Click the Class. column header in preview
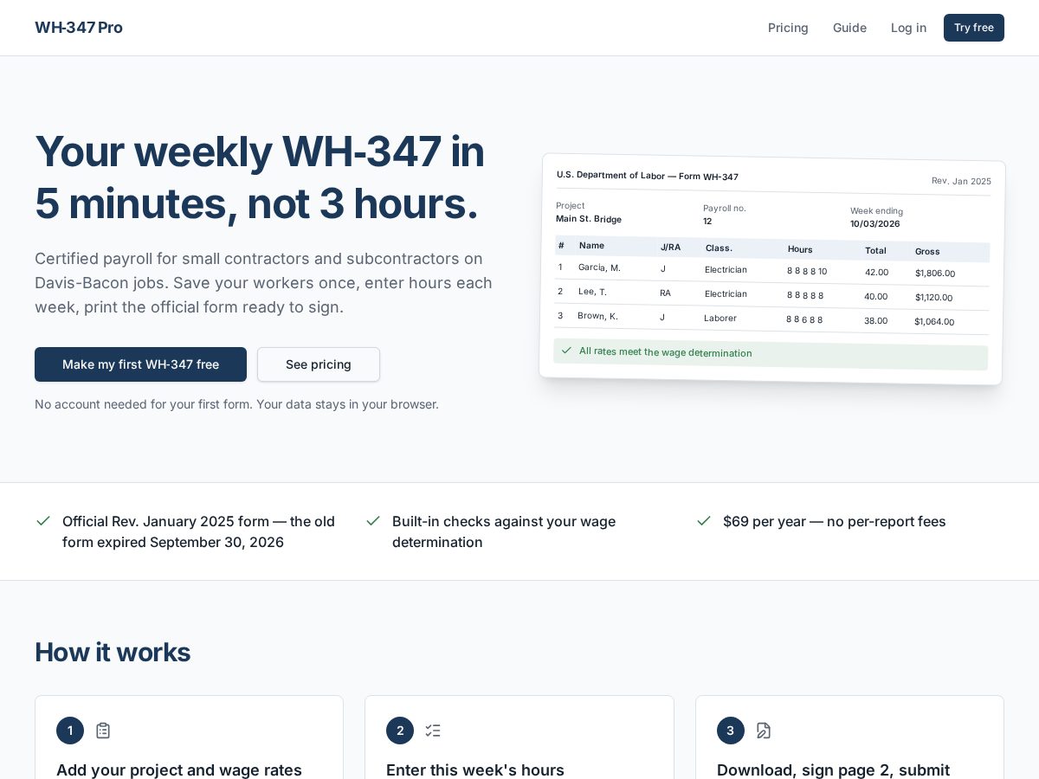The image size is (1039, 779). (719, 248)
